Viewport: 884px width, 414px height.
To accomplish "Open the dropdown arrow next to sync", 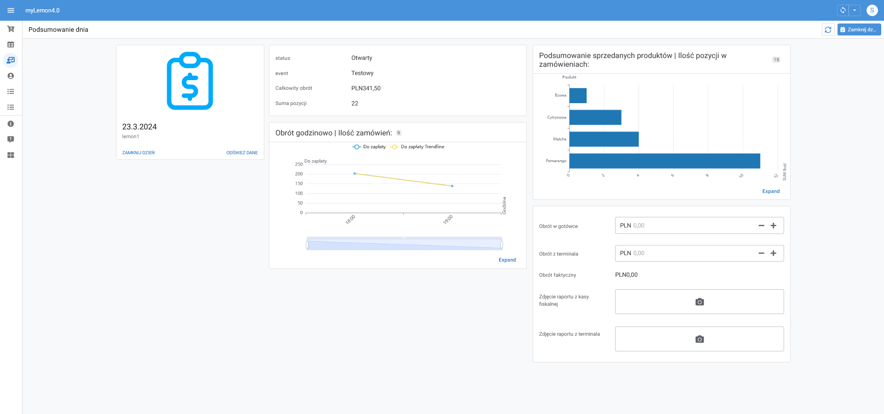I will (x=855, y=10).
